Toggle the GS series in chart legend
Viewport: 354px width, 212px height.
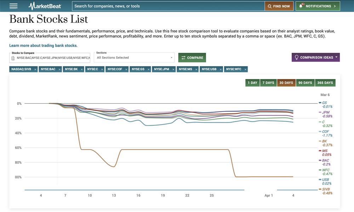point(324,103)
